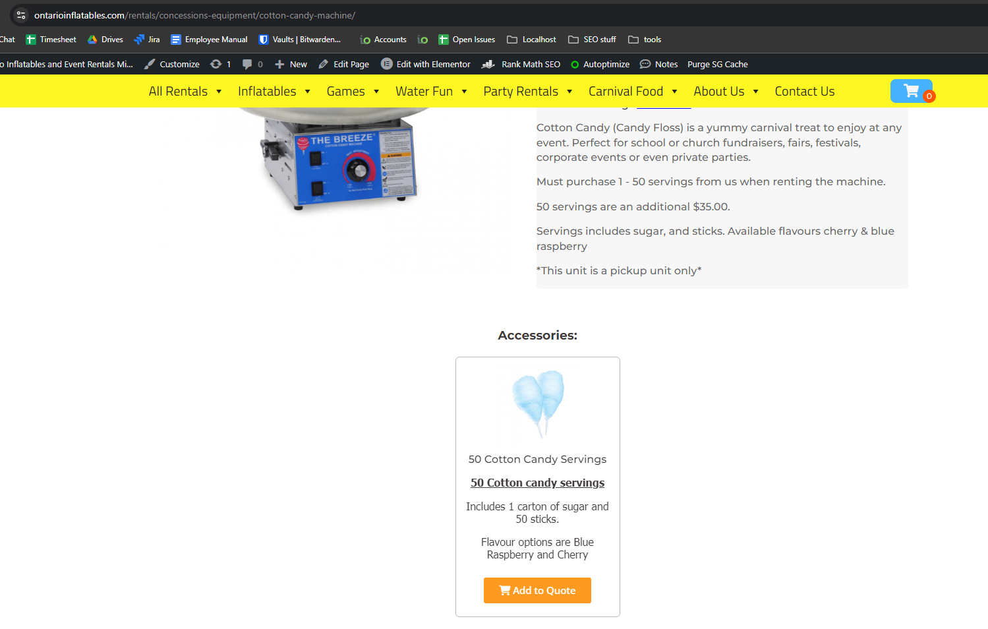Click the updates icon in admin bar
Image resolution: width=988 pixels, height=629 pixels.
[216, 64]
